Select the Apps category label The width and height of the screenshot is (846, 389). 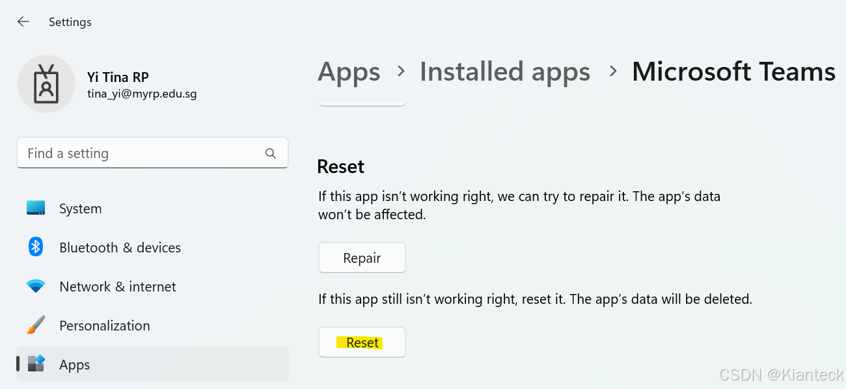pos(74,365)
